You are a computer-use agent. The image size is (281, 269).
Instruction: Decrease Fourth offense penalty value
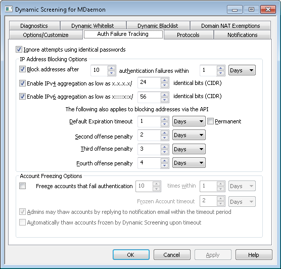pos(165,165)
